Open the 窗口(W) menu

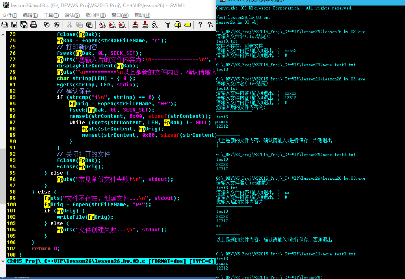click(120, 15)
